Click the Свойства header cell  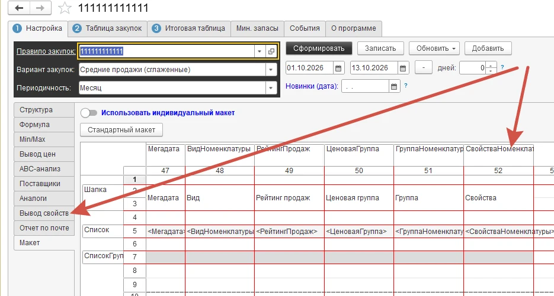[498, 198]
